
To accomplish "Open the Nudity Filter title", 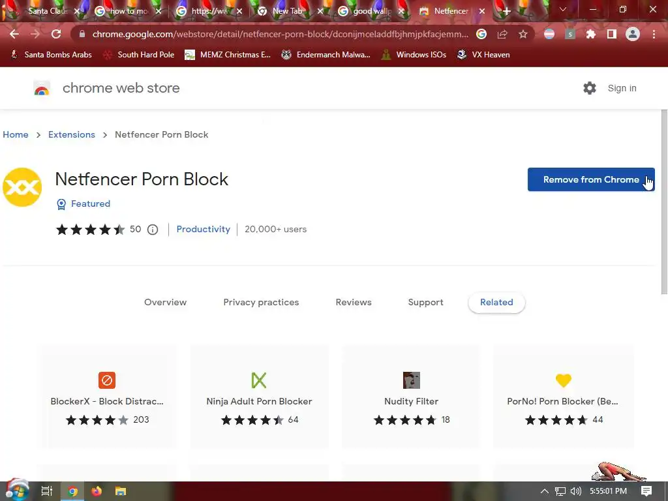I will [411, 401].
